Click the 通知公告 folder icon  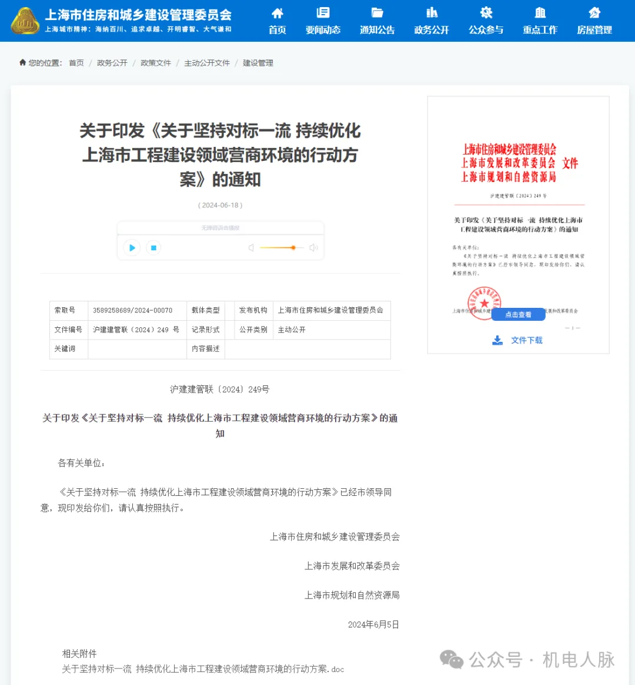pos(376,13)
